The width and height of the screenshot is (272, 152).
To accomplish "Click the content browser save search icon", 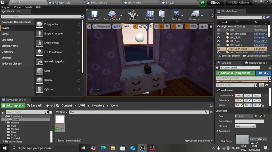I will coord(211,112).
